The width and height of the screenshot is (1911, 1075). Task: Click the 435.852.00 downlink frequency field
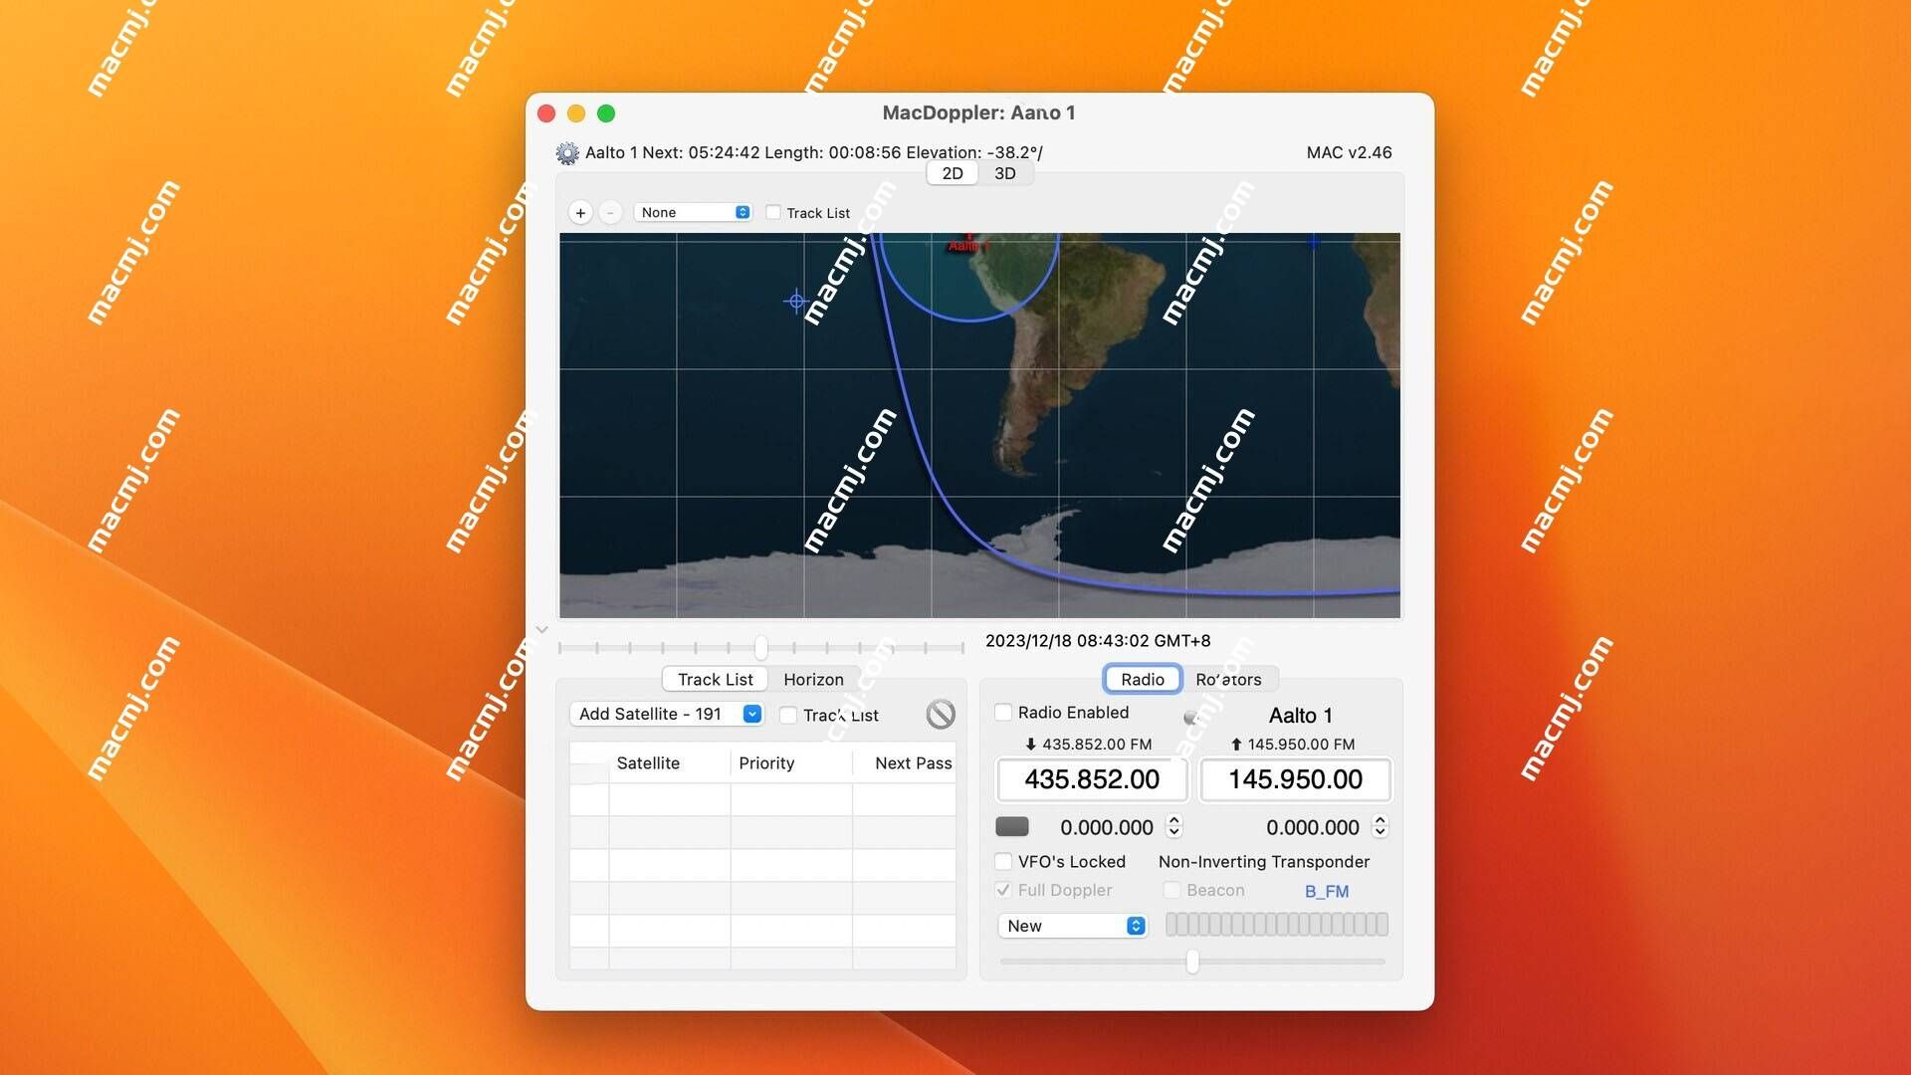click(x=1092, y=779)
